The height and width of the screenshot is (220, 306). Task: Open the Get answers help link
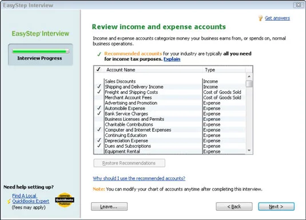click(x=277, y=18)
